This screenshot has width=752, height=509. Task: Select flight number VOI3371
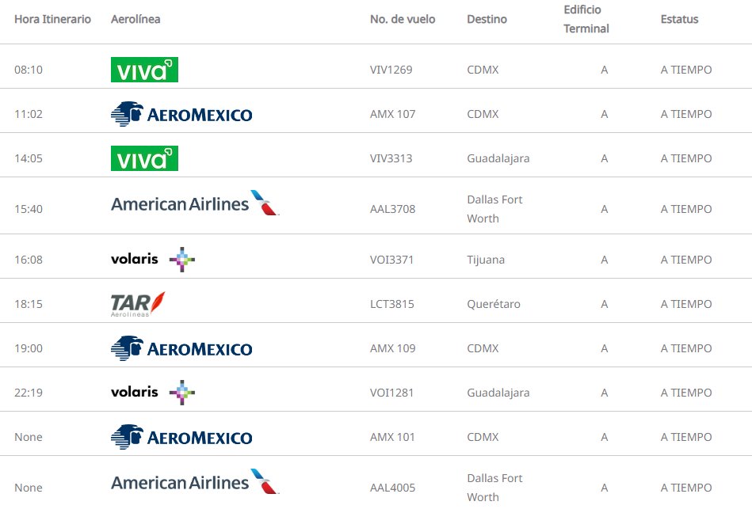(391, 260)
